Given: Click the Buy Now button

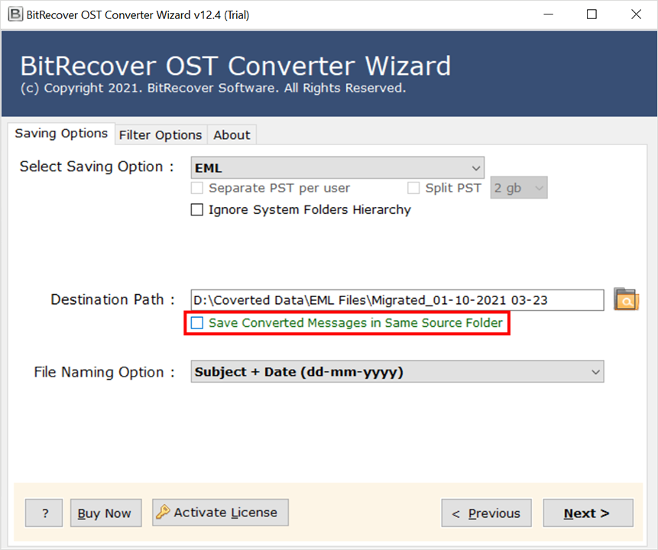Looking at the screenshot, I should pos(105,513).
